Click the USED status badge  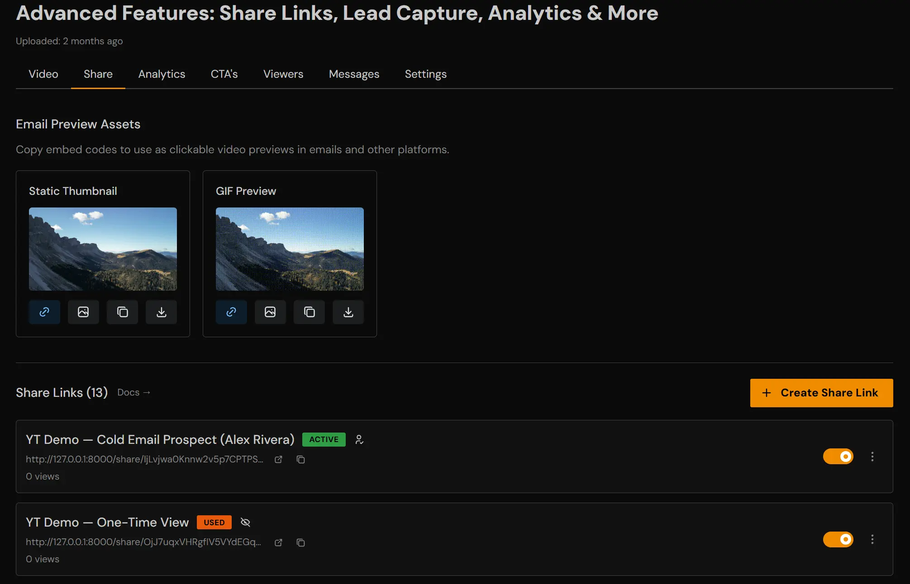coord(214,523)
